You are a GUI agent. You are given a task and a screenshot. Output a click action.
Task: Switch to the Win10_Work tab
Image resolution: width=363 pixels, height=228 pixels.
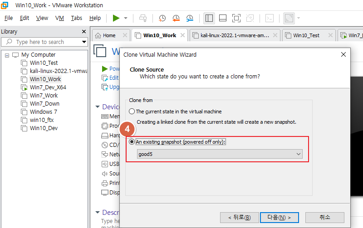click(160, 35)
